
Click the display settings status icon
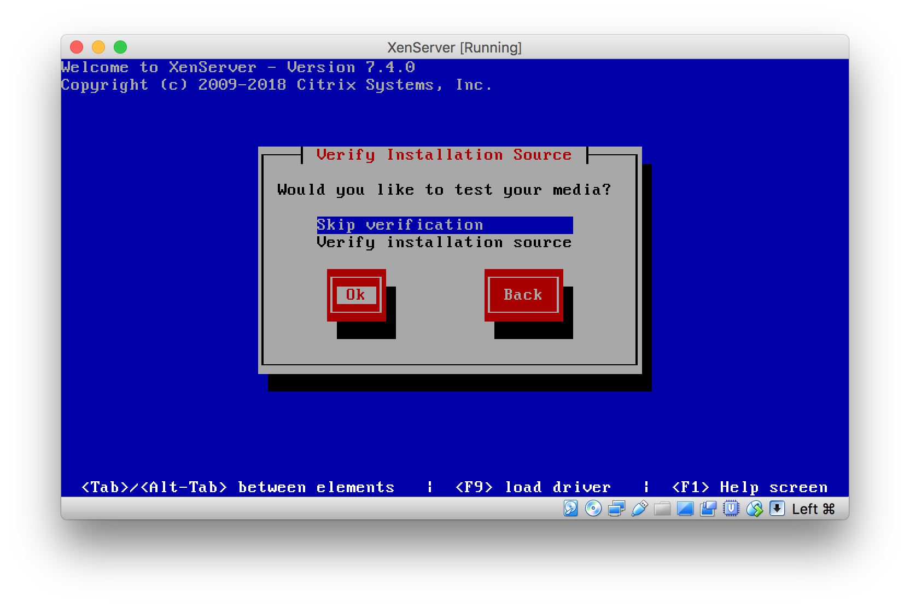click(685, 509)
